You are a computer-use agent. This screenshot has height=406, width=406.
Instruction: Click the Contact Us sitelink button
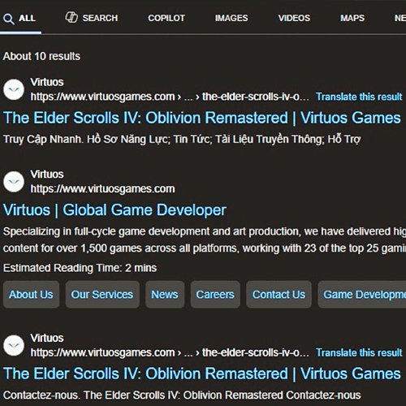[x=279, y=295]
